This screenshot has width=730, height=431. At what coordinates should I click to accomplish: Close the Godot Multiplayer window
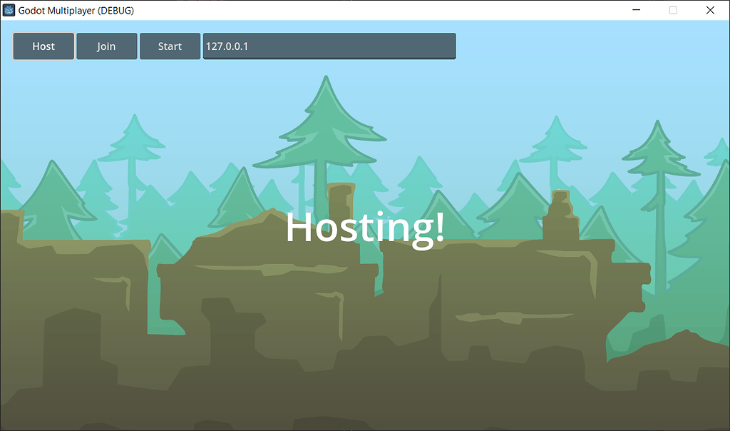(710, 10)
